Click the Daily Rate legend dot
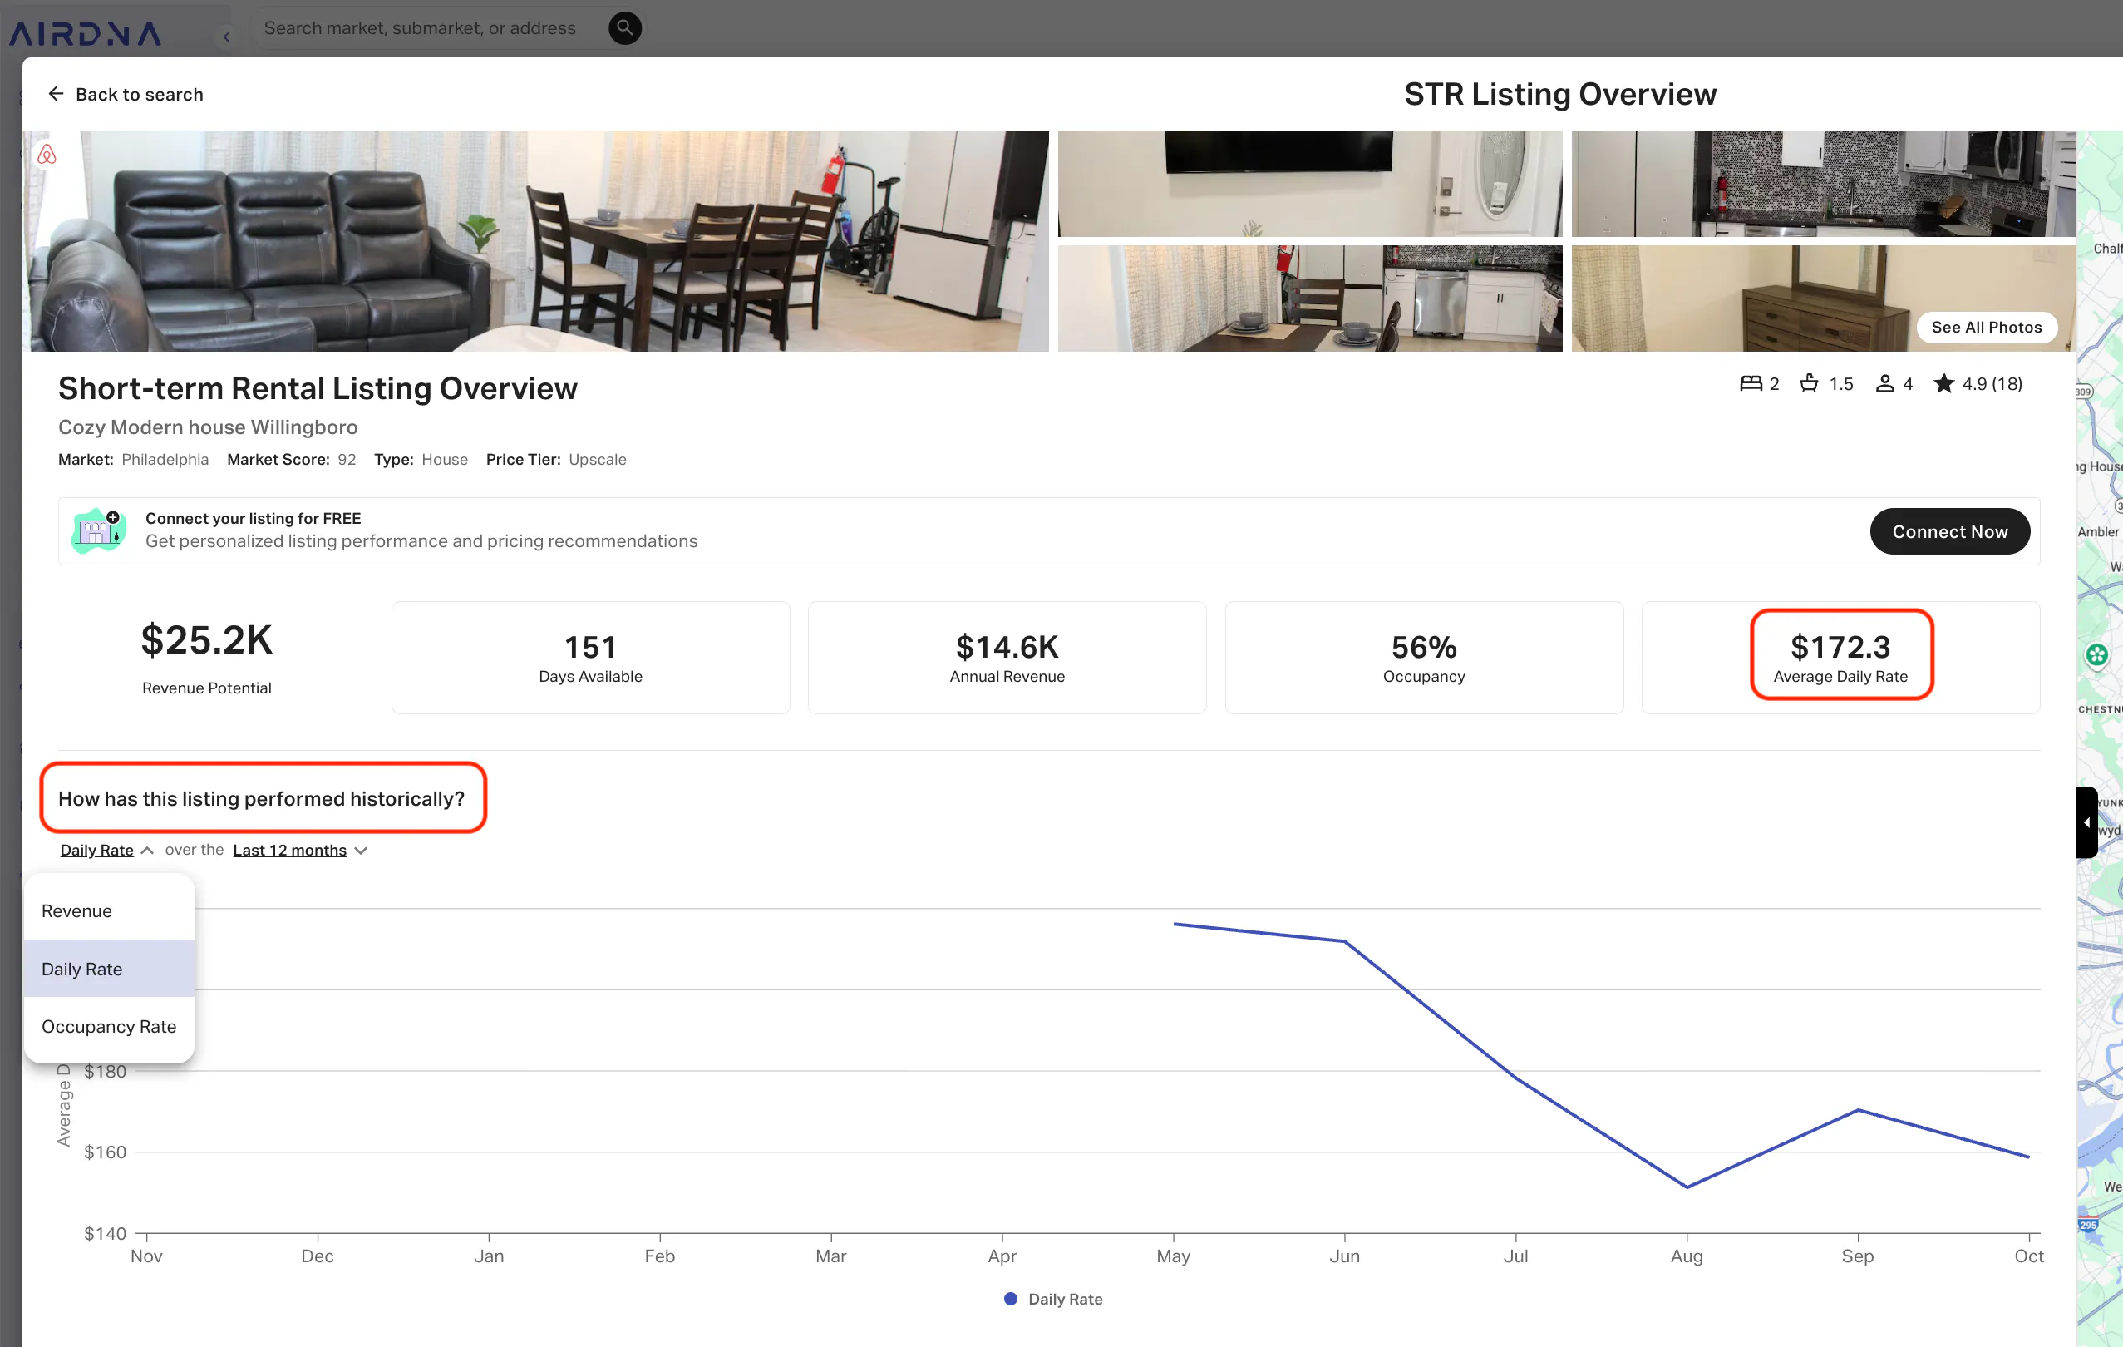Screen dimensions: 2123x1347 1010,1299
